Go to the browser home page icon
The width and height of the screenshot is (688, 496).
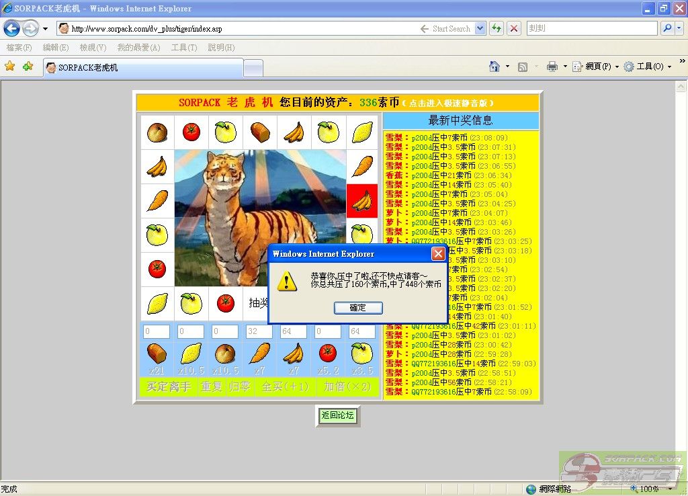pyautogui.click(x=494, y=67)
